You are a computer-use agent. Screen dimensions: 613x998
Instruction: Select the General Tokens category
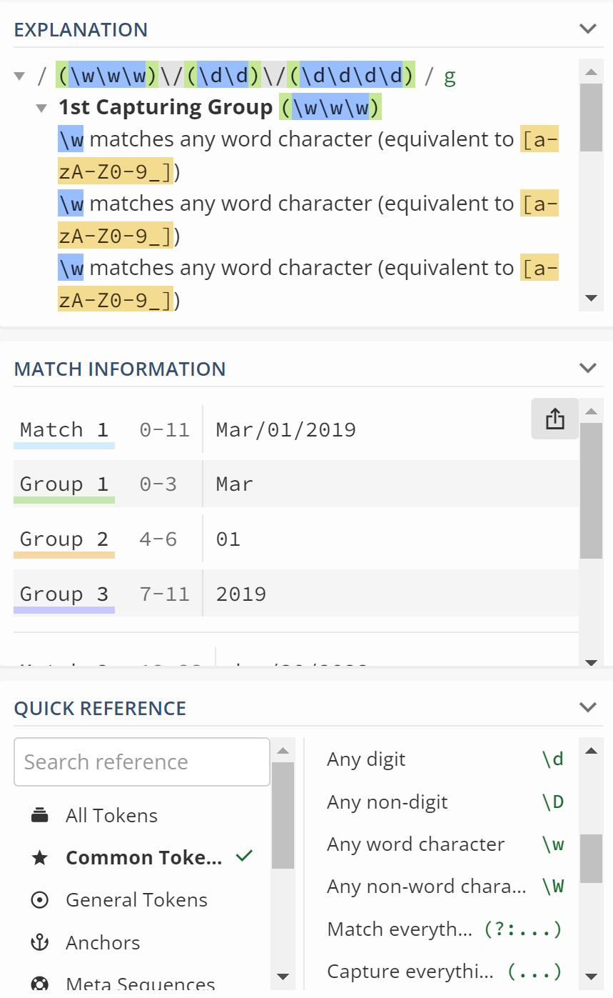(x=136, y=900)
